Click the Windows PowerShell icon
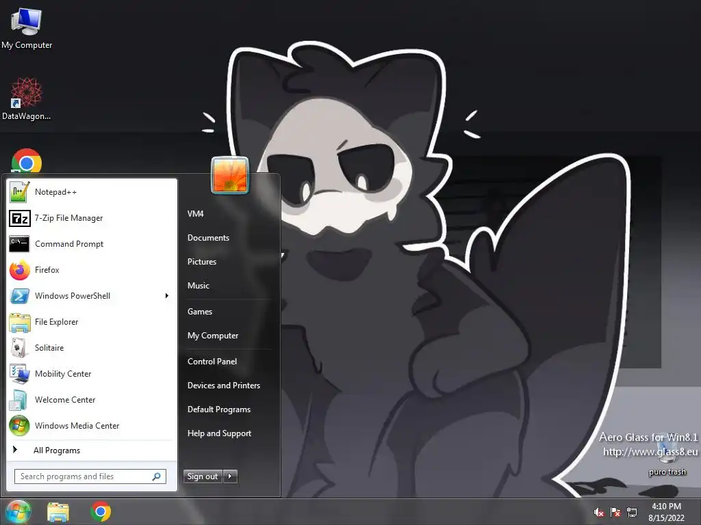 19,296
